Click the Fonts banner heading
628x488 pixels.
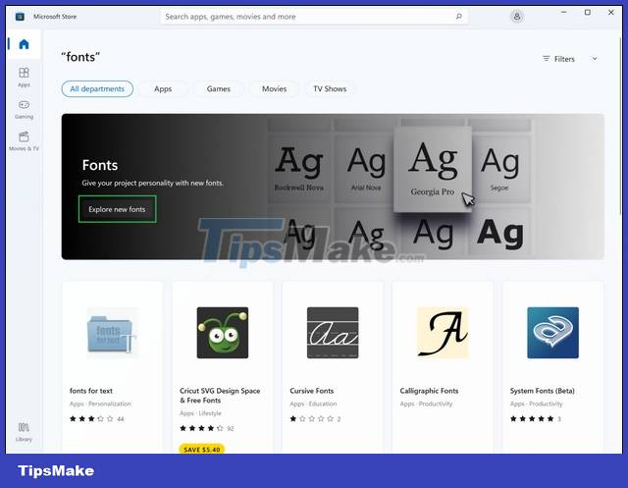click(100, 165)
